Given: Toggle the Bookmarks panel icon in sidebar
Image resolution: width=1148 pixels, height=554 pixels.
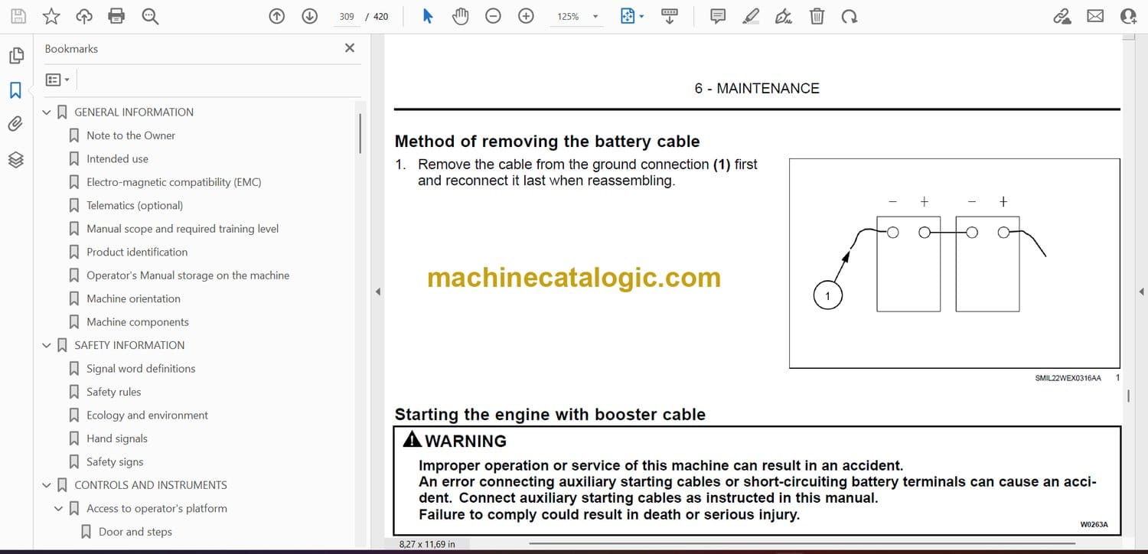Looking at the screenshot, I should pos(15,90).
